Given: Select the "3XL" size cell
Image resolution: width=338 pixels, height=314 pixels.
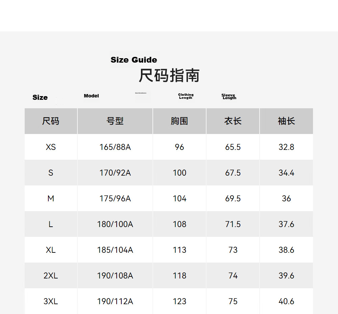Looking at the screenshot, I should tap(51, 301).
